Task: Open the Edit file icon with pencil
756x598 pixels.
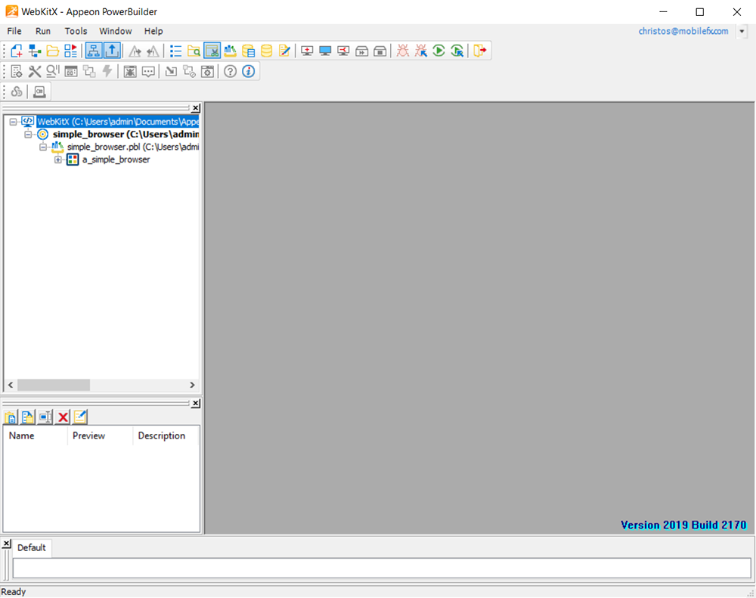Action: coord(284,51)
